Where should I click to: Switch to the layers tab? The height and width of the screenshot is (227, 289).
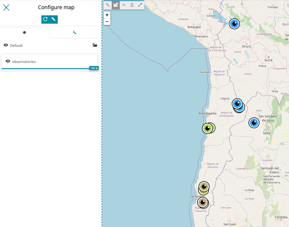(x=24, y=33)
